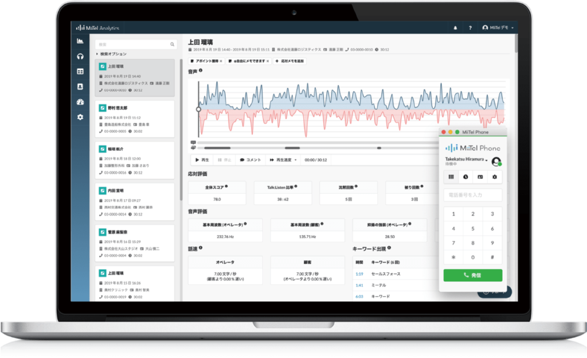Open the contacts address book sidebar icon
This screenshot has width=587, height=358.
(x=80, y=87)
